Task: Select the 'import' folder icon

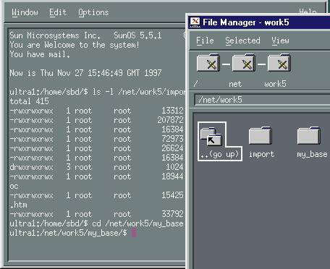Action: [261, 135]
